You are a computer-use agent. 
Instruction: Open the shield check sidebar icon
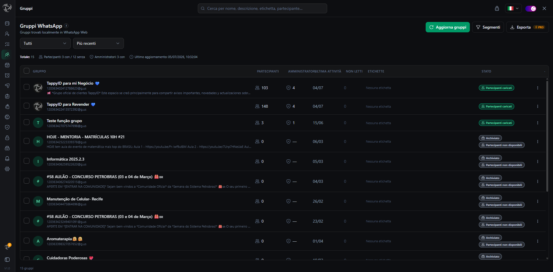coord(7,127)
